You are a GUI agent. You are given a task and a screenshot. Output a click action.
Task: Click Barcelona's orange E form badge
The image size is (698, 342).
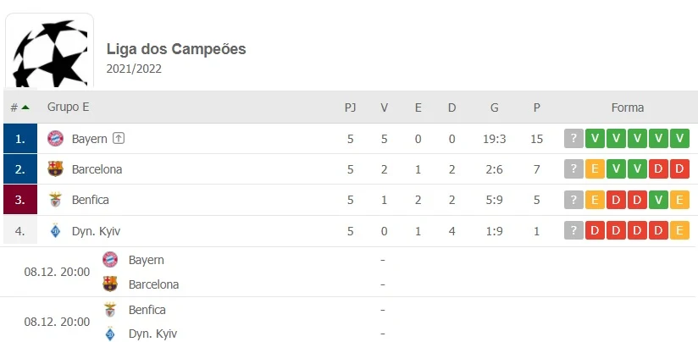[595, 169]
